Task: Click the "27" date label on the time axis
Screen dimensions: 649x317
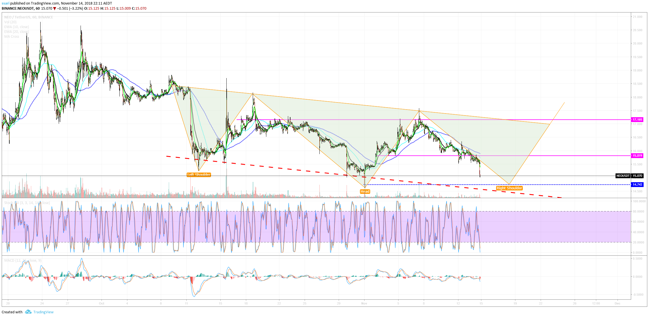Action: pos(67,303)
